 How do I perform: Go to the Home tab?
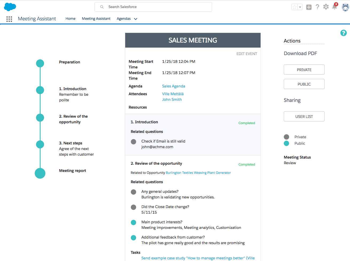point(70,19)
